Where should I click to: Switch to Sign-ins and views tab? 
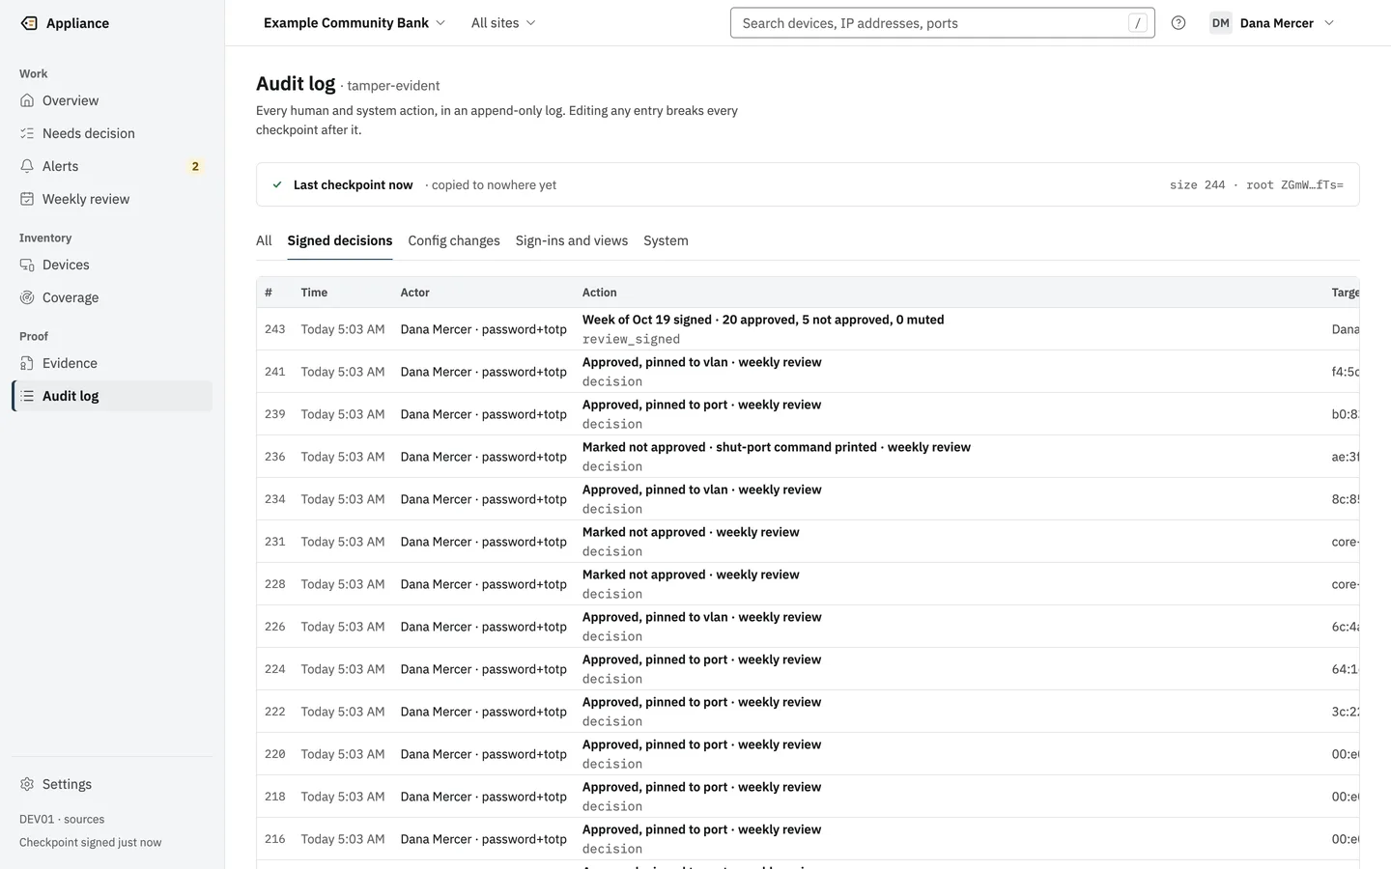[x=572, y=240]
